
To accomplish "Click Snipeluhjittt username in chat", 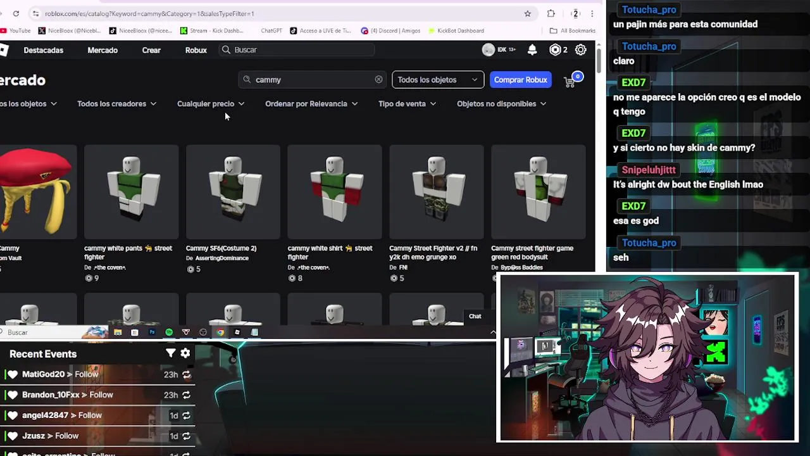I will coord(649,170).
